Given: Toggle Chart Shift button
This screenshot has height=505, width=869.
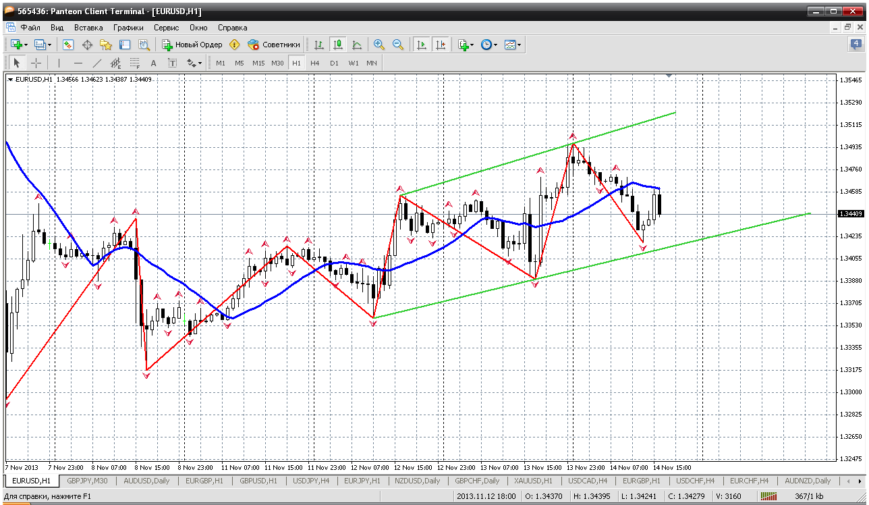Looking at the screenshot, I should tap(440, 45).
